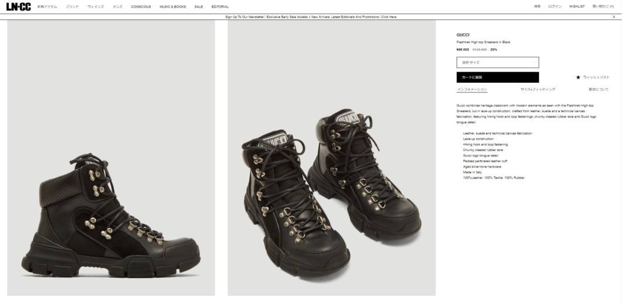Open the メンズ menu
This screenshot has width=622, height=305.
coord(117,6)
